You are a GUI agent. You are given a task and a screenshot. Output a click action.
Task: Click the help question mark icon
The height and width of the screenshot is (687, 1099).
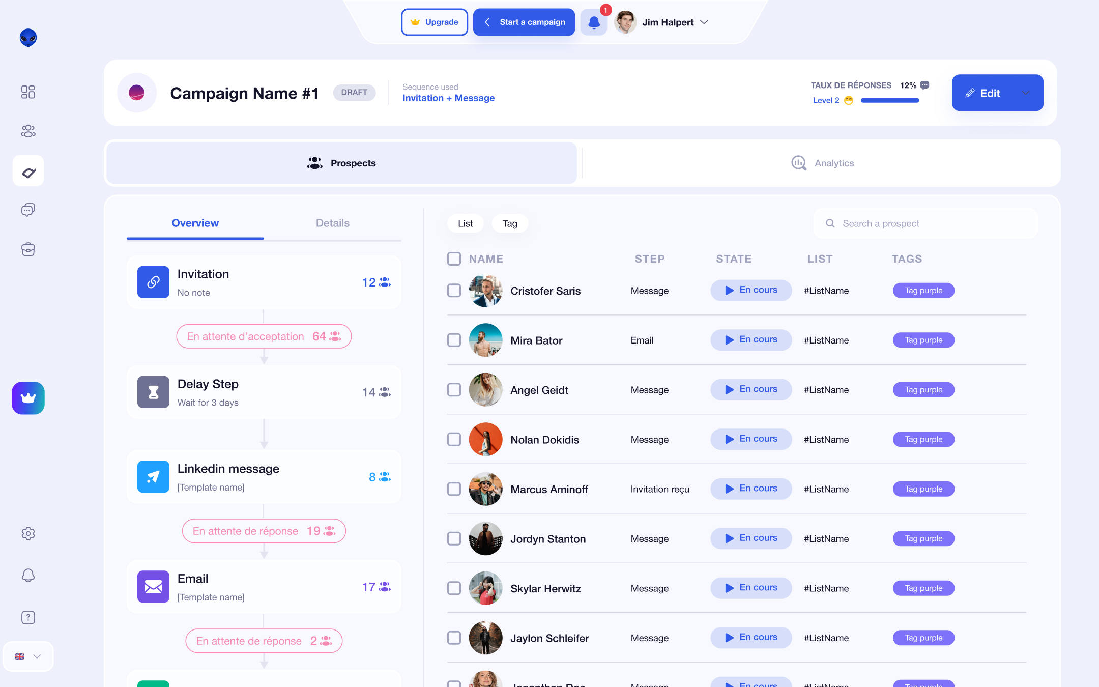pyautogui.click(x=28, y=617)
